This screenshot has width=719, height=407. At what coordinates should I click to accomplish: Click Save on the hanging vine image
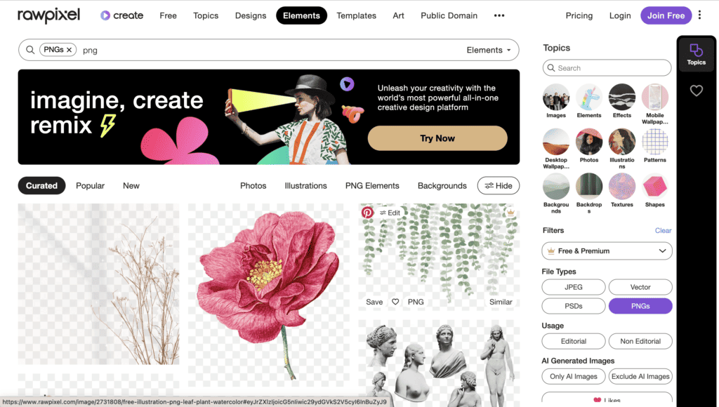pos(374,302)
